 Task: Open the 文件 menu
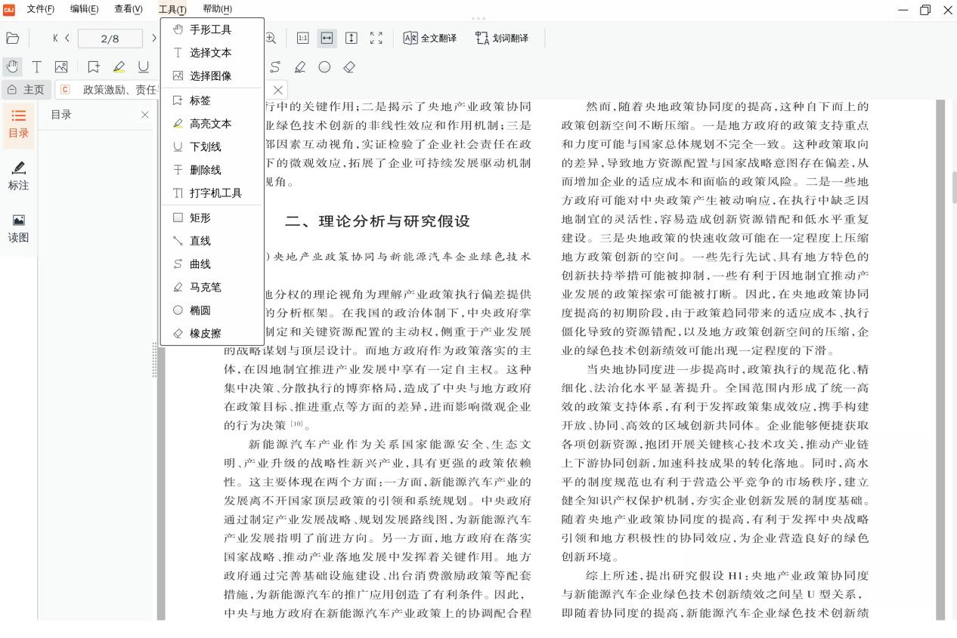coord(40,9)
